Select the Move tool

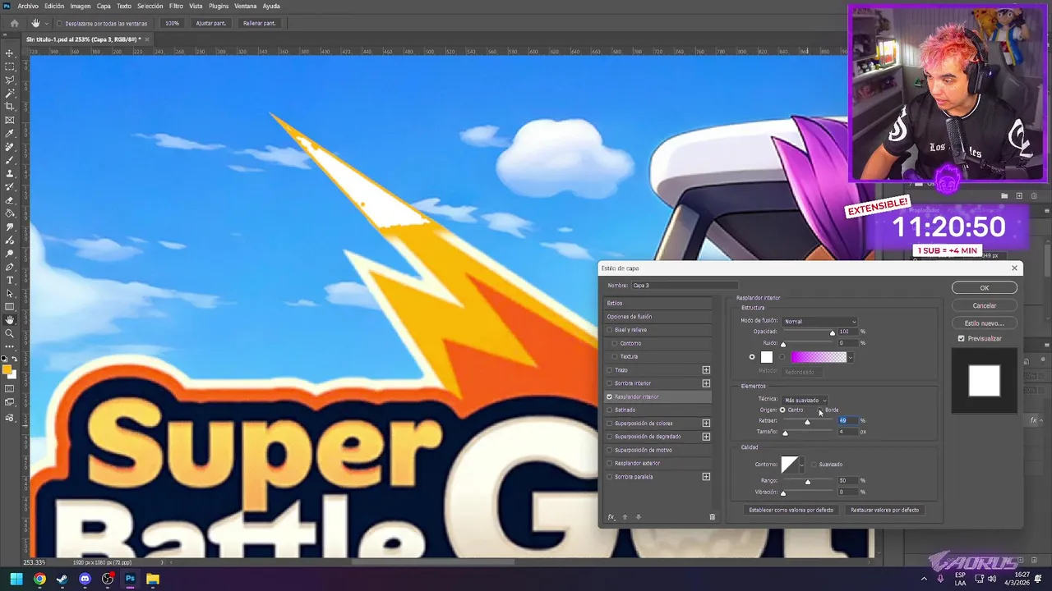point(10,53)
